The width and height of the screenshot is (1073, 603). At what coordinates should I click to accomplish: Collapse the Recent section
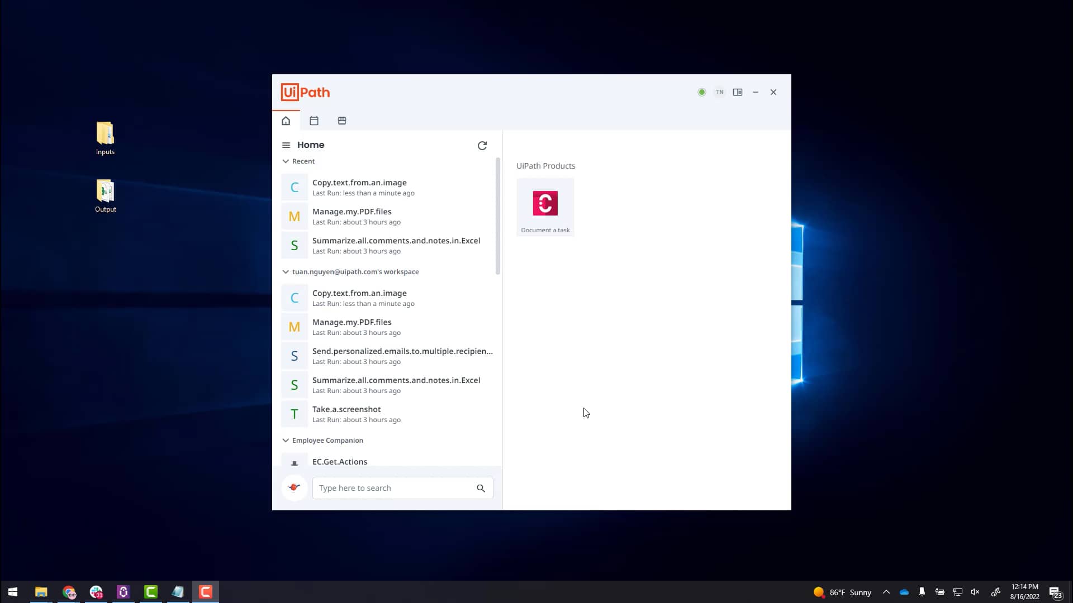pyautogui.click(x=286, y=161)
